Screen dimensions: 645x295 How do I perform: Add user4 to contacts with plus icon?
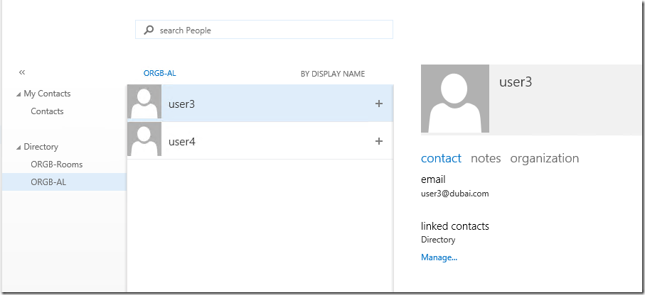point(379,141)
